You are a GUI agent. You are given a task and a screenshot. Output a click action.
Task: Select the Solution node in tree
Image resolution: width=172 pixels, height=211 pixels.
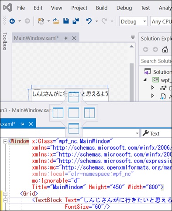pos(162,72)
